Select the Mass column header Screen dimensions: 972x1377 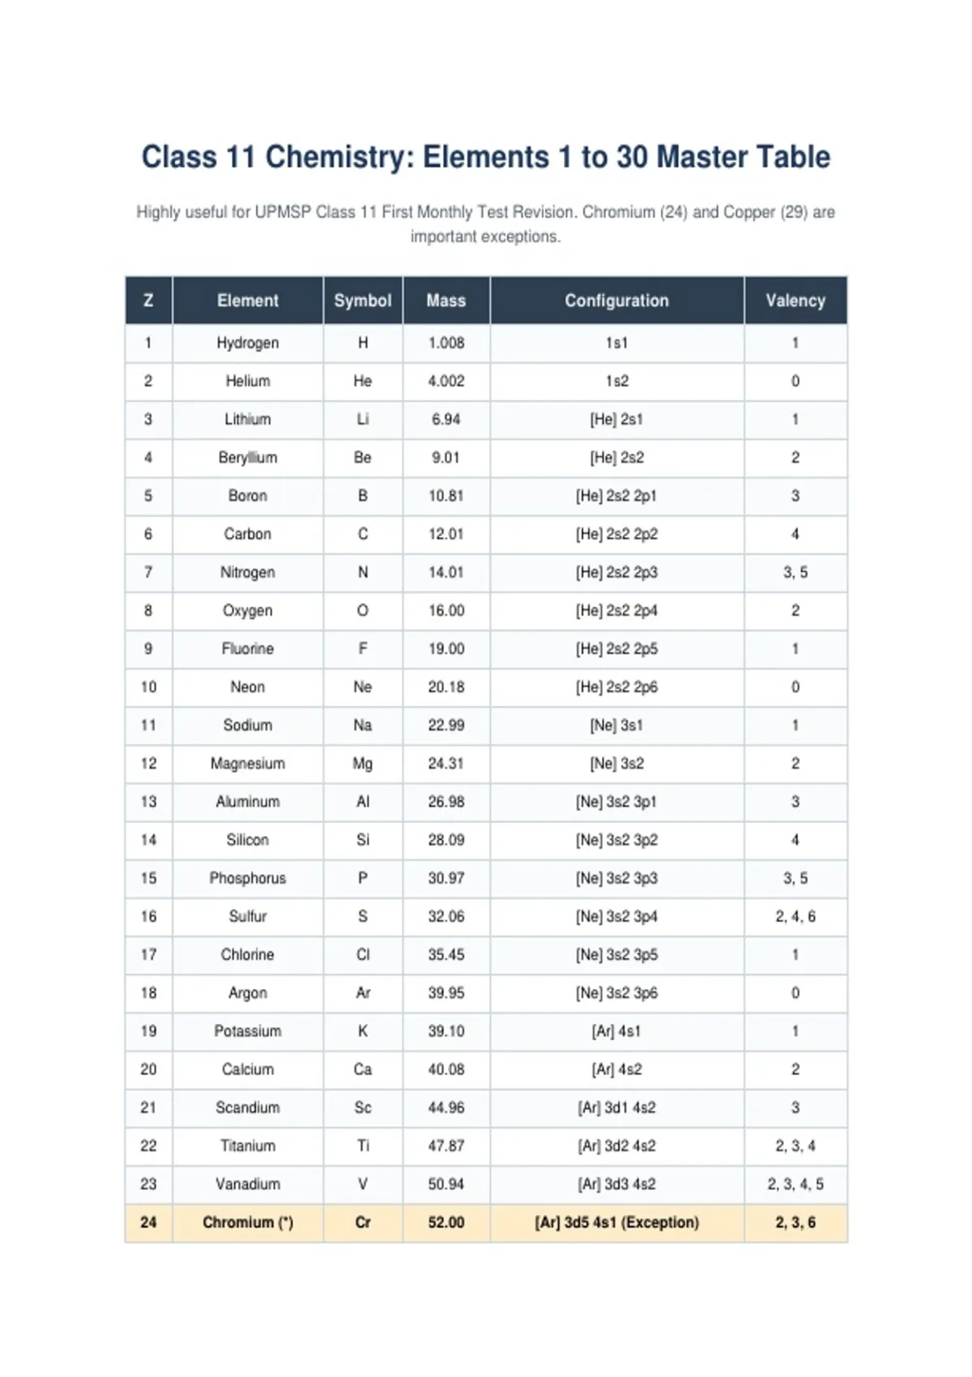pos(446,301)
